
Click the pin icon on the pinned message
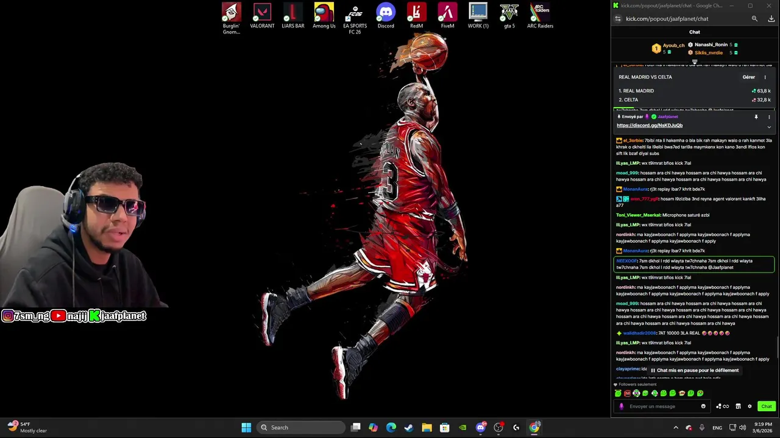[756, 117]
